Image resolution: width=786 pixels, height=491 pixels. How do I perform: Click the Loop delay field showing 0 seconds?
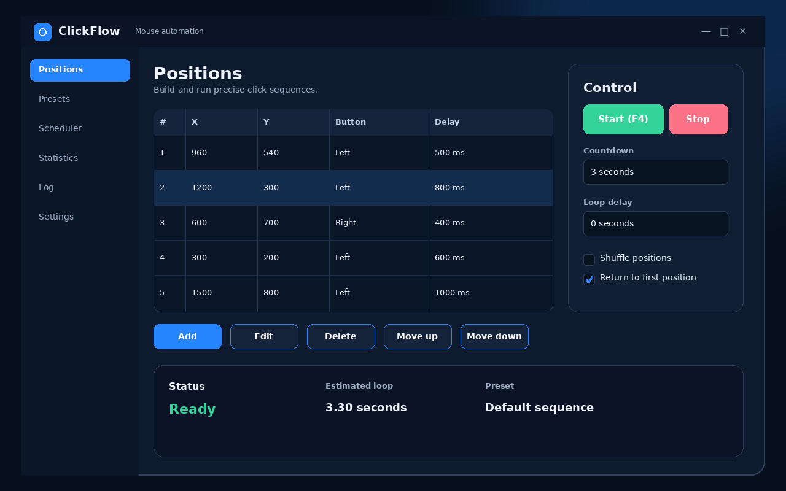point(655,223)
